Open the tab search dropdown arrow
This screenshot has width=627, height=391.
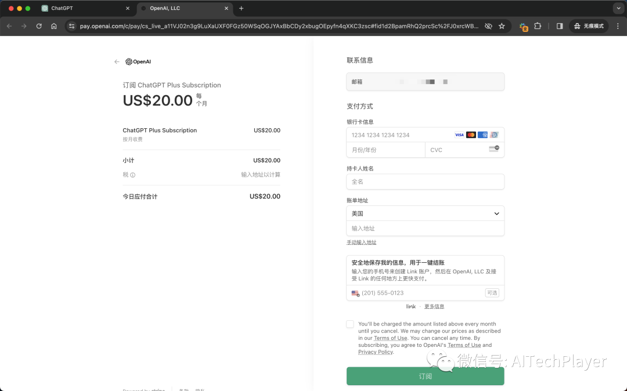(618, 8)
